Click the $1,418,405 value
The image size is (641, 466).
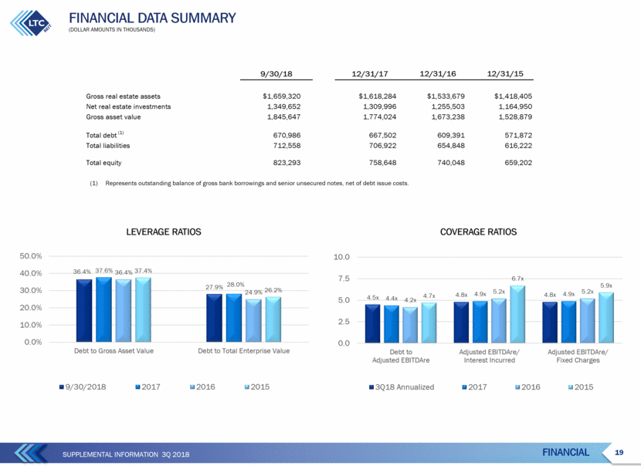coord(514,96)
